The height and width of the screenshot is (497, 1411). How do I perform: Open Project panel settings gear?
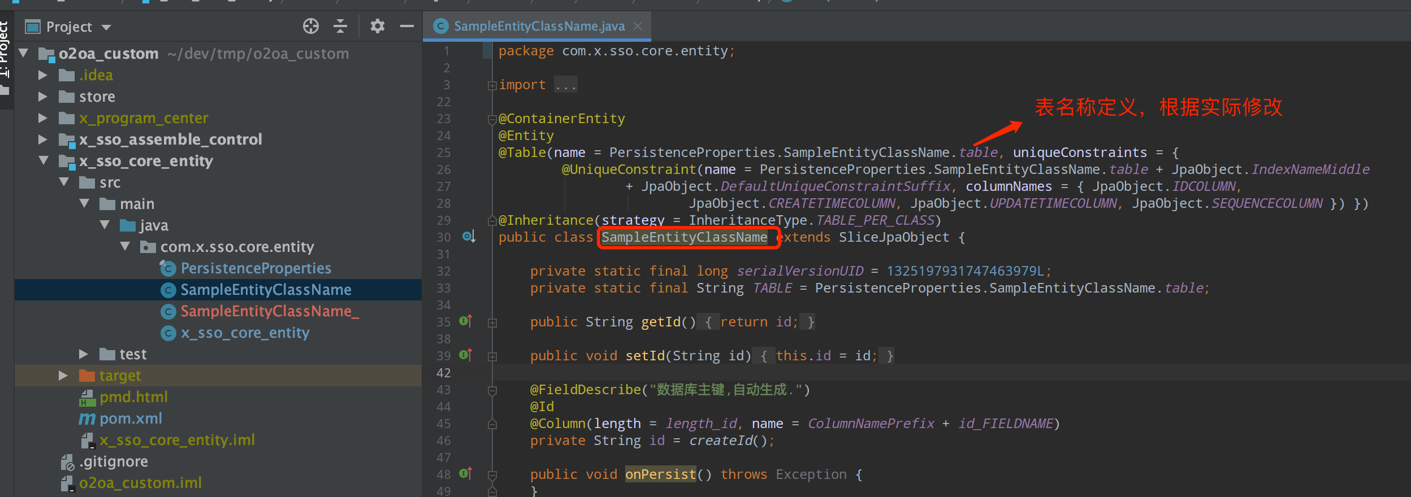(378, 26)
